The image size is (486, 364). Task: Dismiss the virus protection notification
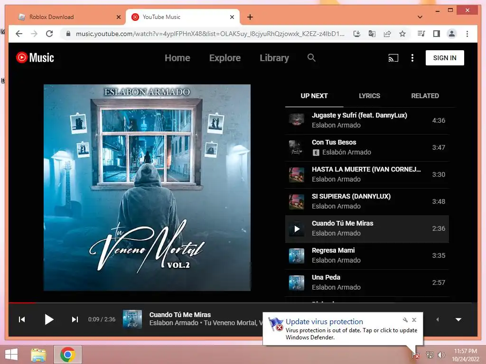414,320
